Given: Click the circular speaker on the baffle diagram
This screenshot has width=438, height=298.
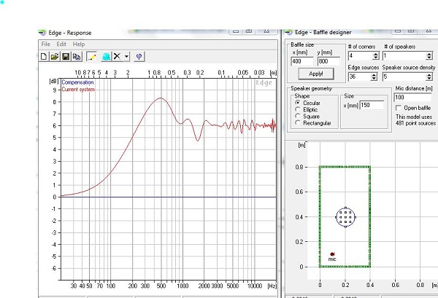Looking at the screenshot, I should click(x=345, y=217).
